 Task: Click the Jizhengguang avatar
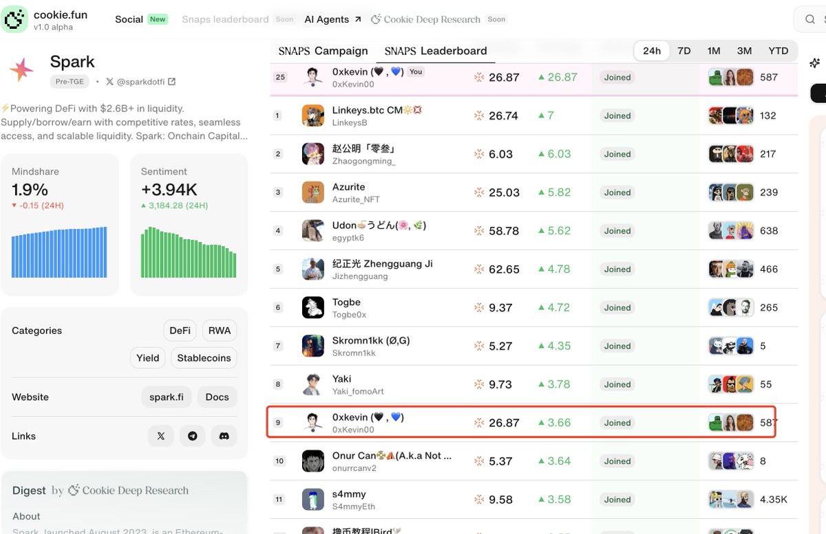pyautogui.click(x=313, y=269)
